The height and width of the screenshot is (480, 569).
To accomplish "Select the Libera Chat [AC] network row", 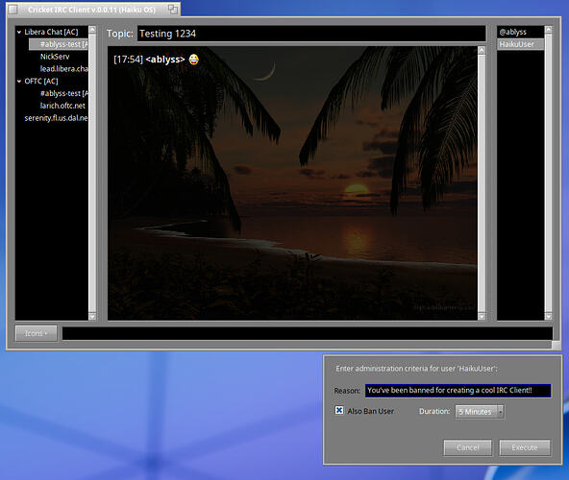I will click(x=51, y=32).
